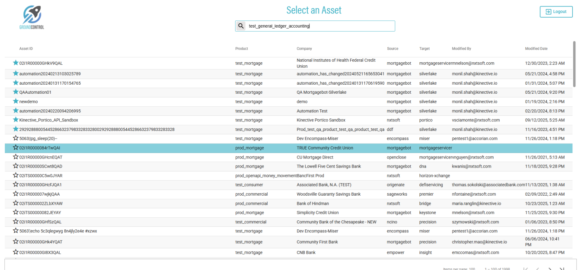Unfavorite the newdemo asset star
The image size is (581, 270).
pyautogui.click(x=16, y=101)
